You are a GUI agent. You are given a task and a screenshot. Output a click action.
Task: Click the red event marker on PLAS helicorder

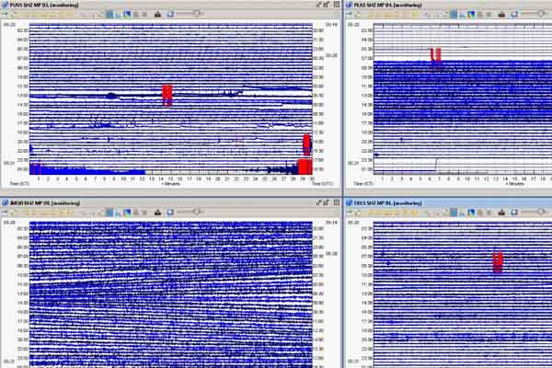pyautogui.click(x=436, y=55)
